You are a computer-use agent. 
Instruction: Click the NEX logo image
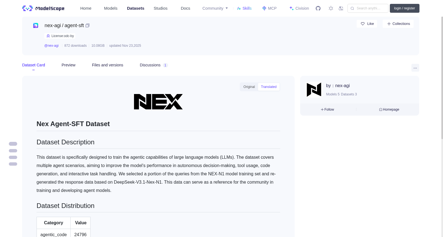coord(158,102)
